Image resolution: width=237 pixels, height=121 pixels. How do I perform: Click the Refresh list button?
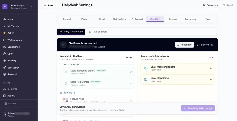point(185,45)
